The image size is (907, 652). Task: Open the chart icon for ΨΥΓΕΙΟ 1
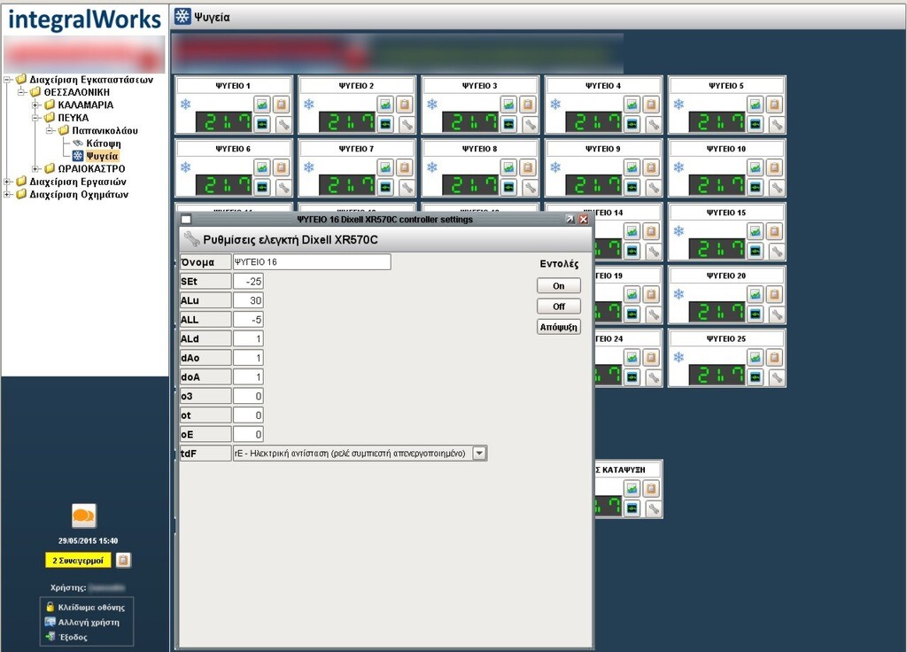pyautogui.click(x=262, y=104)
